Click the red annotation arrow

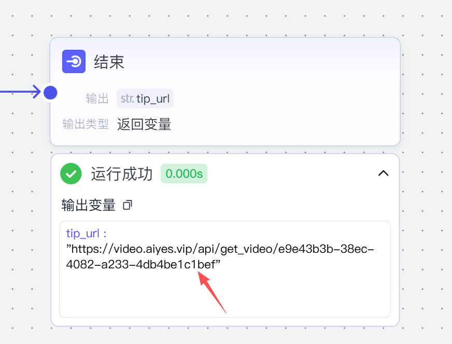coord(212,292)
